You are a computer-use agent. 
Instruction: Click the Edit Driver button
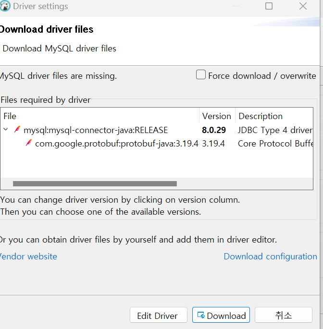pyautogui.click(x=158, y=315)
